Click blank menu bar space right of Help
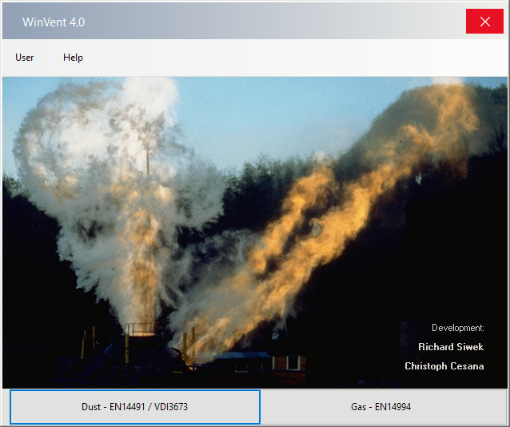This screenshot has height=427, width=510. 293,58
